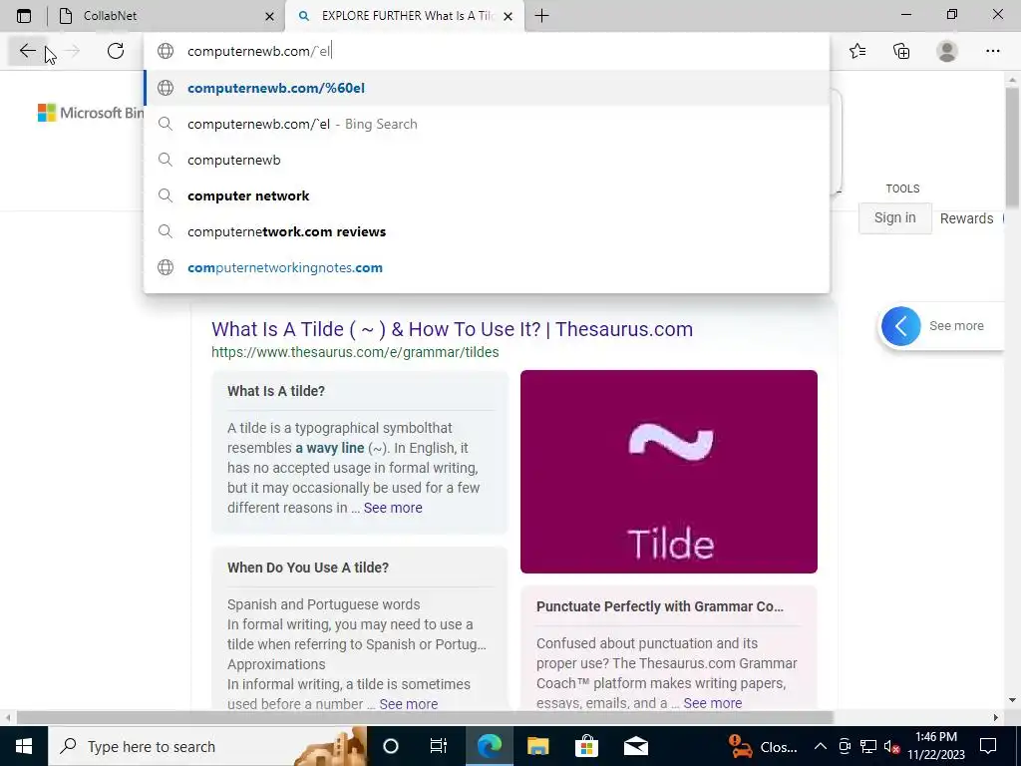Screen dimensions: 1021x766
Task: Select the EXPLORE FURTHER What Is A Tilde tab
Action: click(407, 16)
